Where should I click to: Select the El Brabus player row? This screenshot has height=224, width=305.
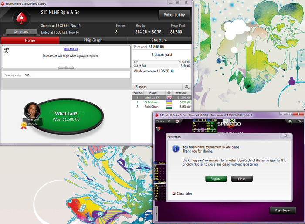162,102
